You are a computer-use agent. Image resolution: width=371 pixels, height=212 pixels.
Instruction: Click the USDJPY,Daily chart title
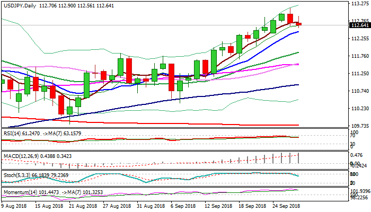(20, 4)
